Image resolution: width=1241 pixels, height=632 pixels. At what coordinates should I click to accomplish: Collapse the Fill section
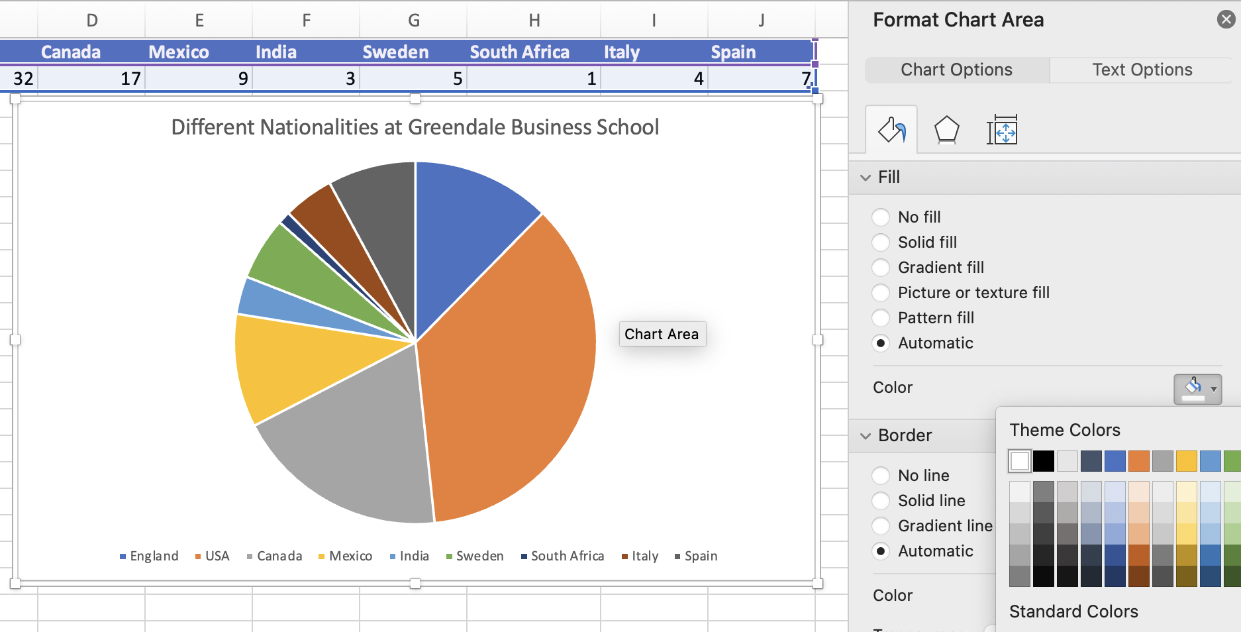pyautogui.click(x=866, y=177)
